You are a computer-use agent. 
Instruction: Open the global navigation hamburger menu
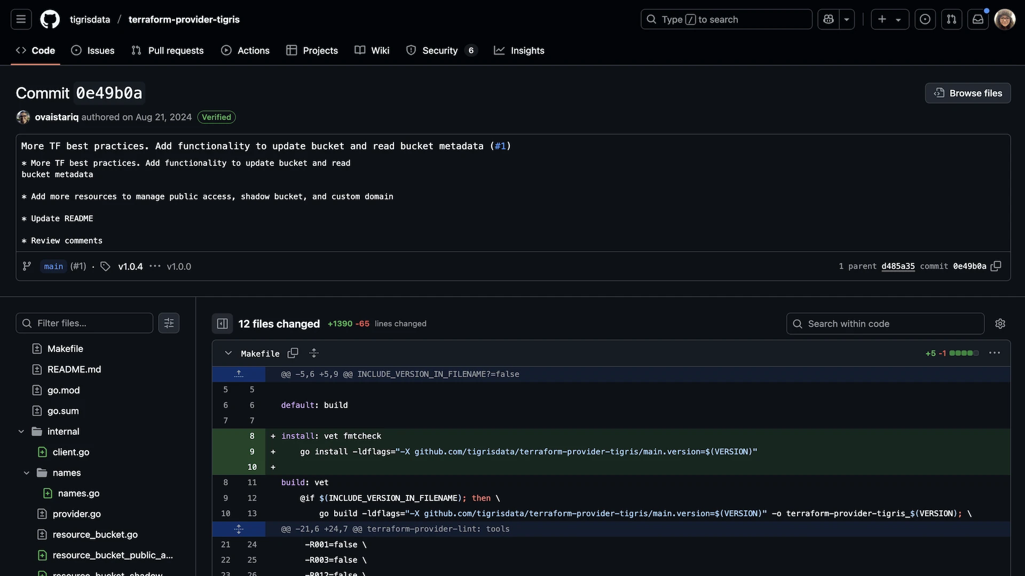point(21,19)
